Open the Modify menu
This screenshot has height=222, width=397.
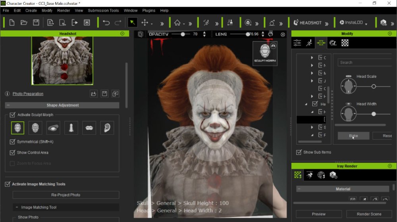pyautogui.click(x=47, y=10)
